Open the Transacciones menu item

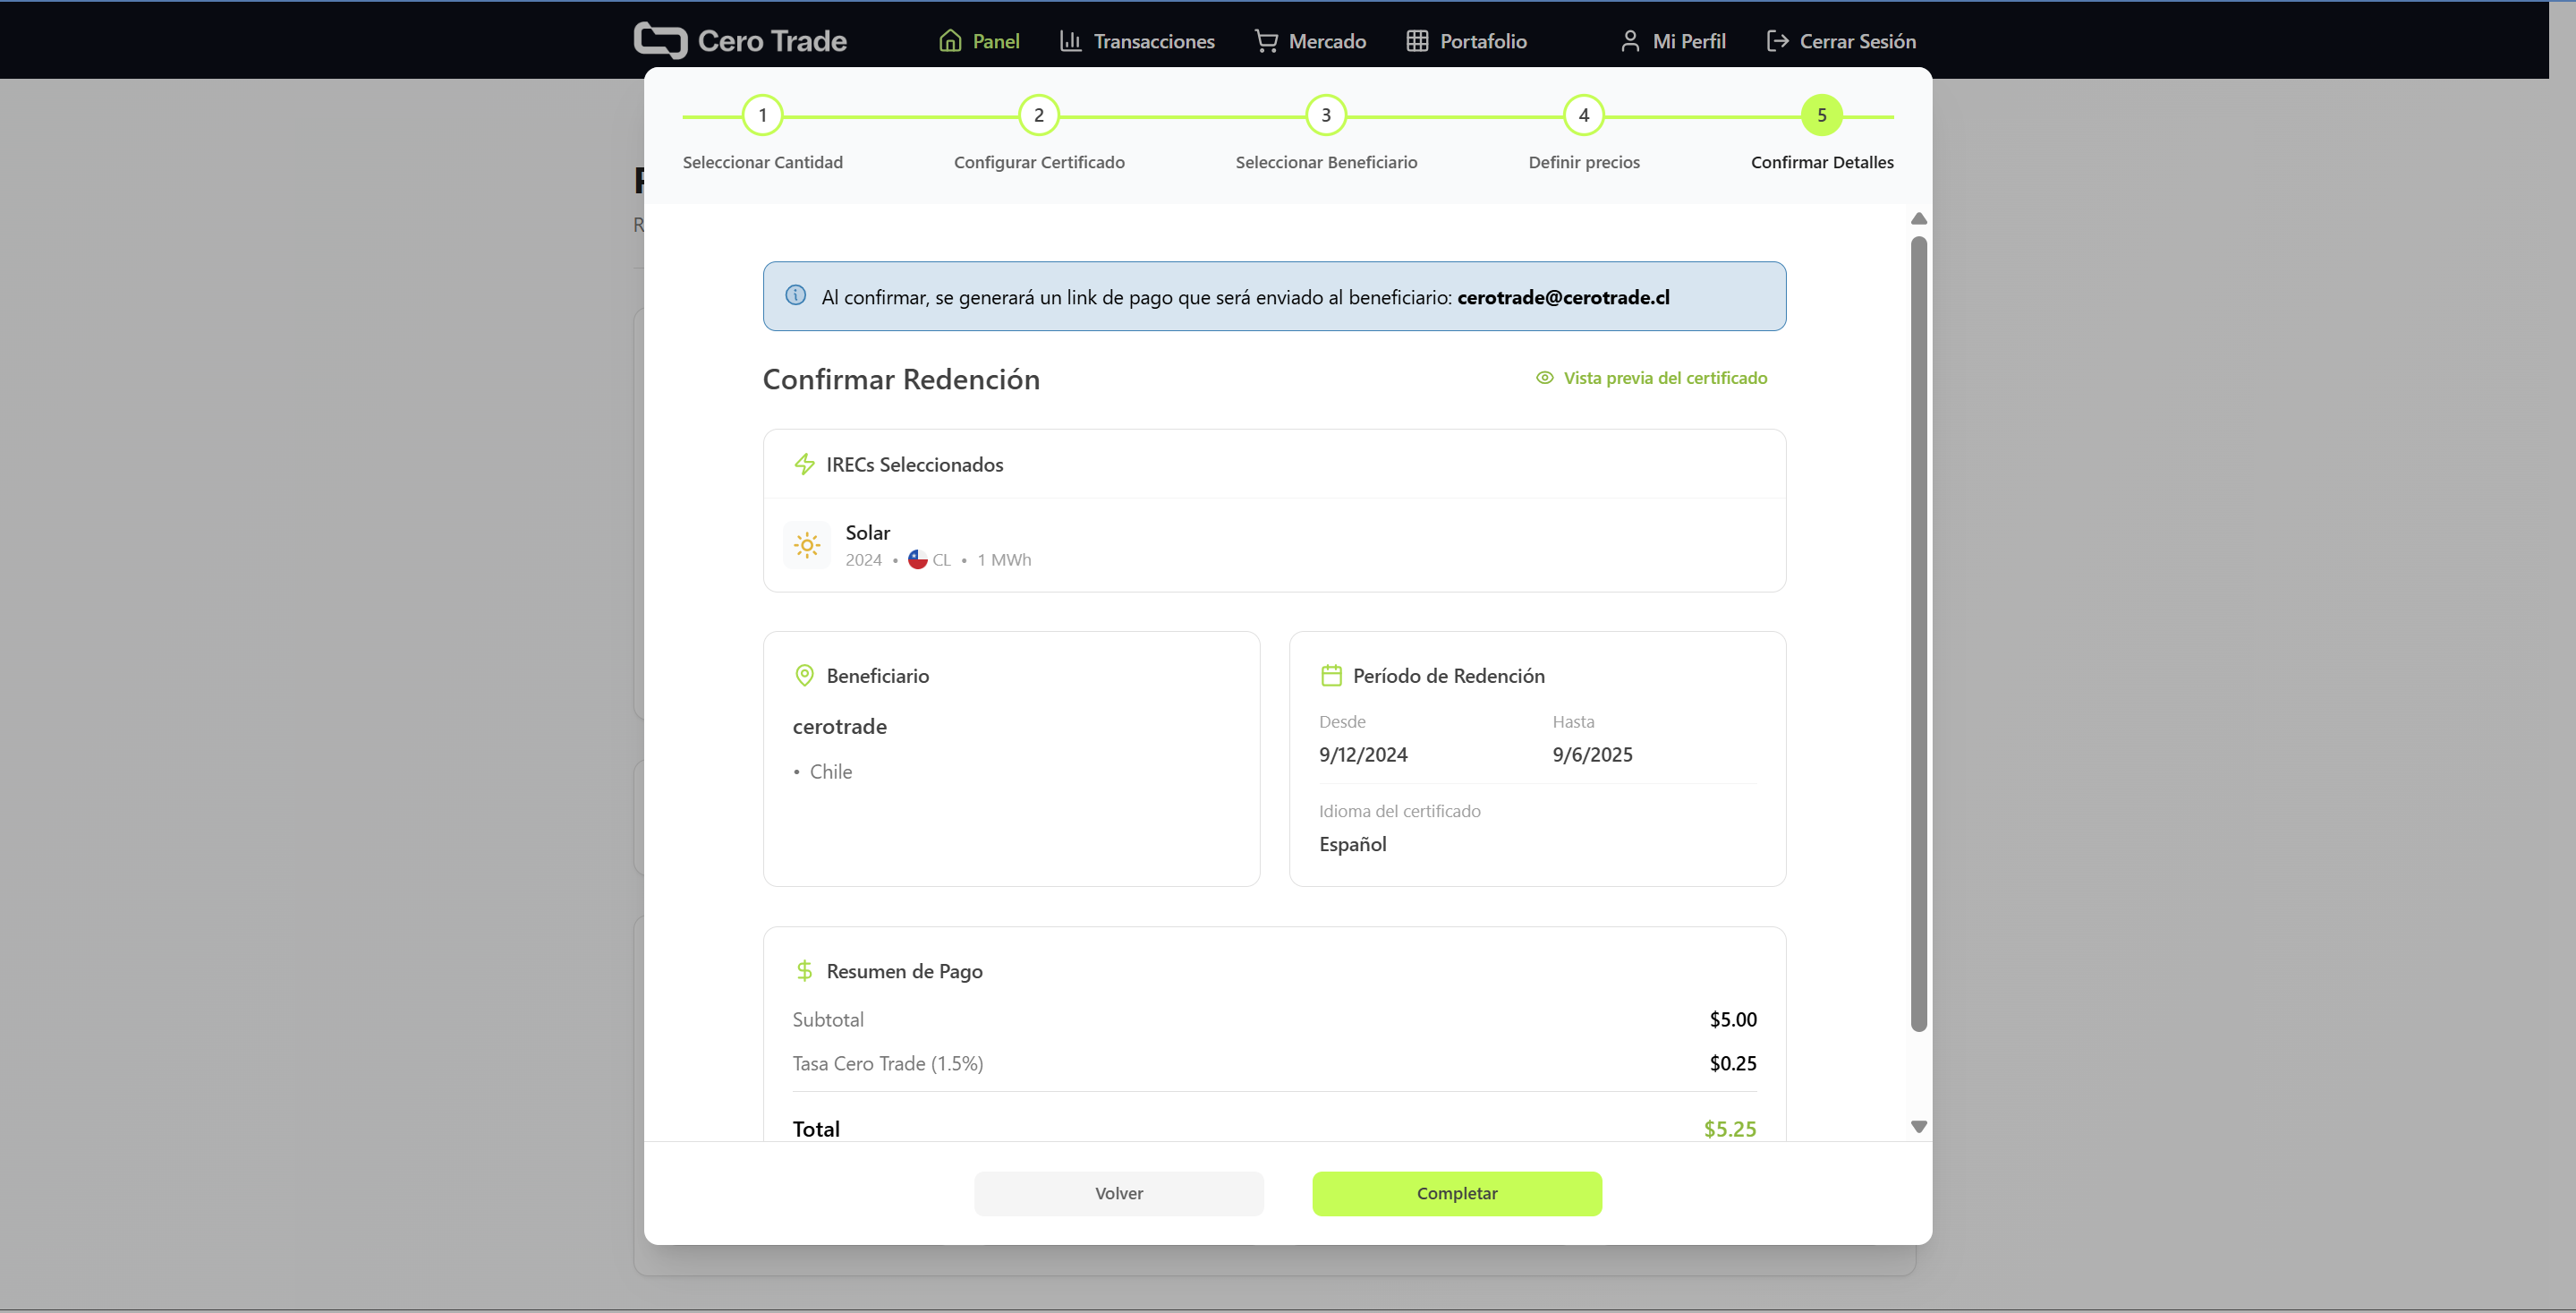pyautogui.click(x=1153, y=41)
